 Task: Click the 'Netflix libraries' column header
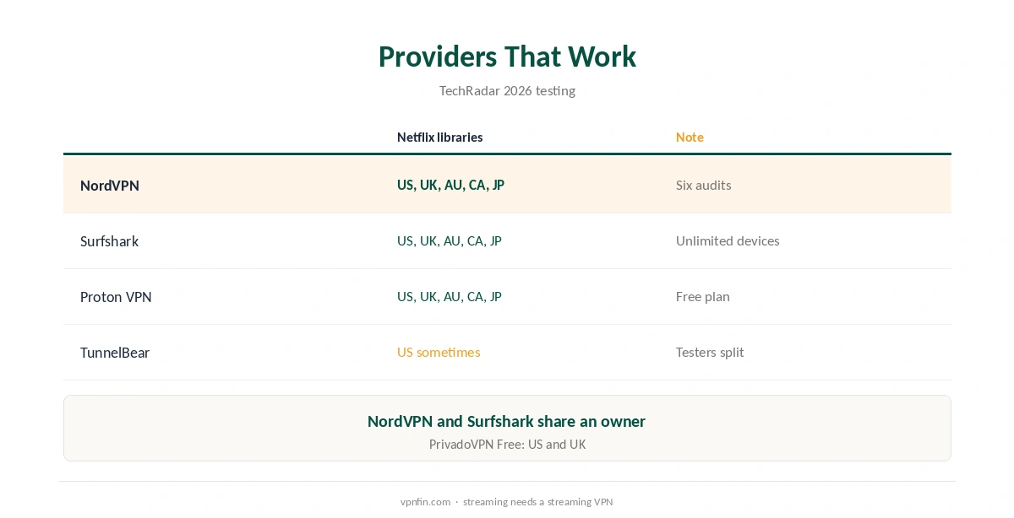point(440,137)
